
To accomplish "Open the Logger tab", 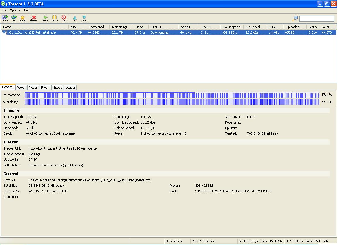I will point(70,88).
